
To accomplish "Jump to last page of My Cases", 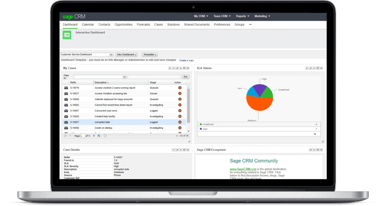I will 98,135.
